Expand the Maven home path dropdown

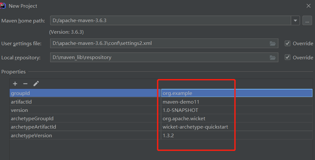(x=295, y=21)
